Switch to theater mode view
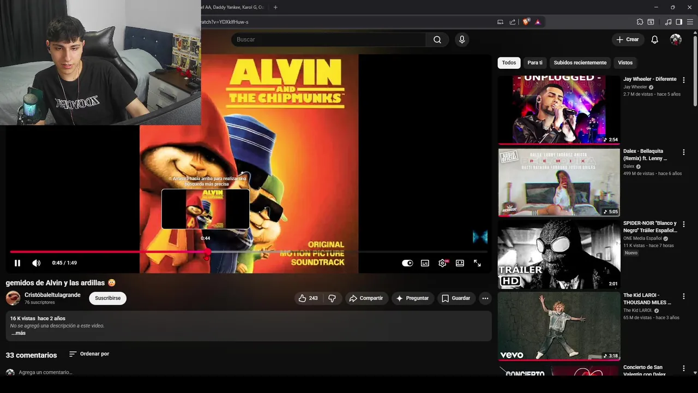Image resolution: width=698 pixels, height=393 pixels. (460, 263)
